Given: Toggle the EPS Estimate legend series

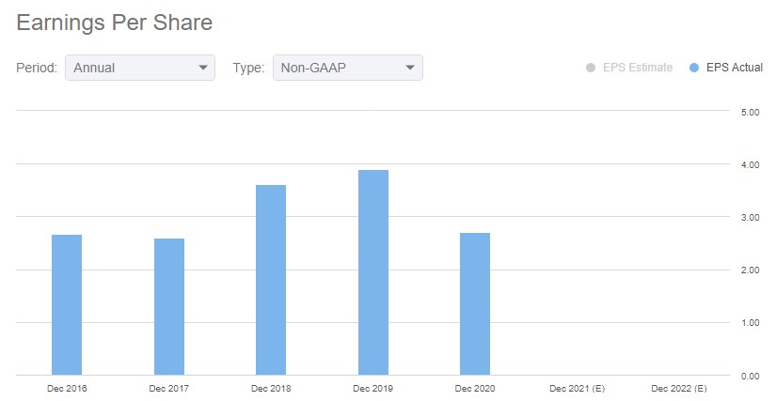Looking at the screenshot, I should tap(629, 68).
